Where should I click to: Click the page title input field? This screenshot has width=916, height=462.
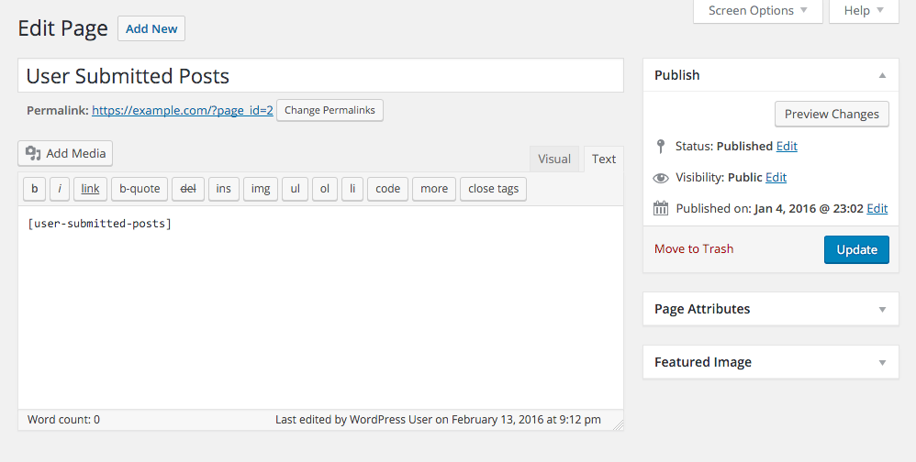point(320,75)
